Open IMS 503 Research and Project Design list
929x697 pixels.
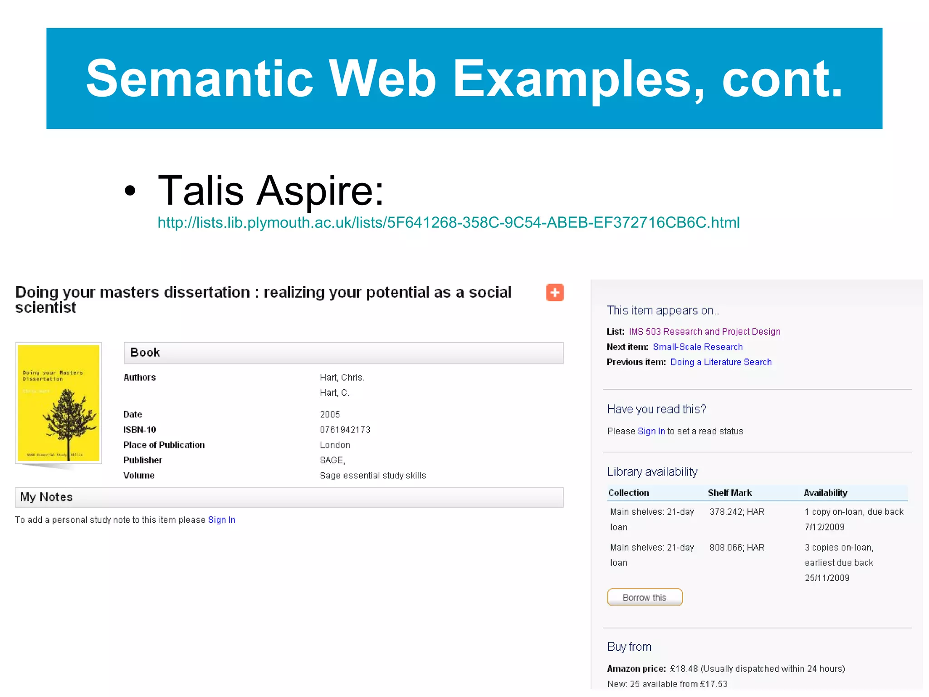tap(704, 332)
